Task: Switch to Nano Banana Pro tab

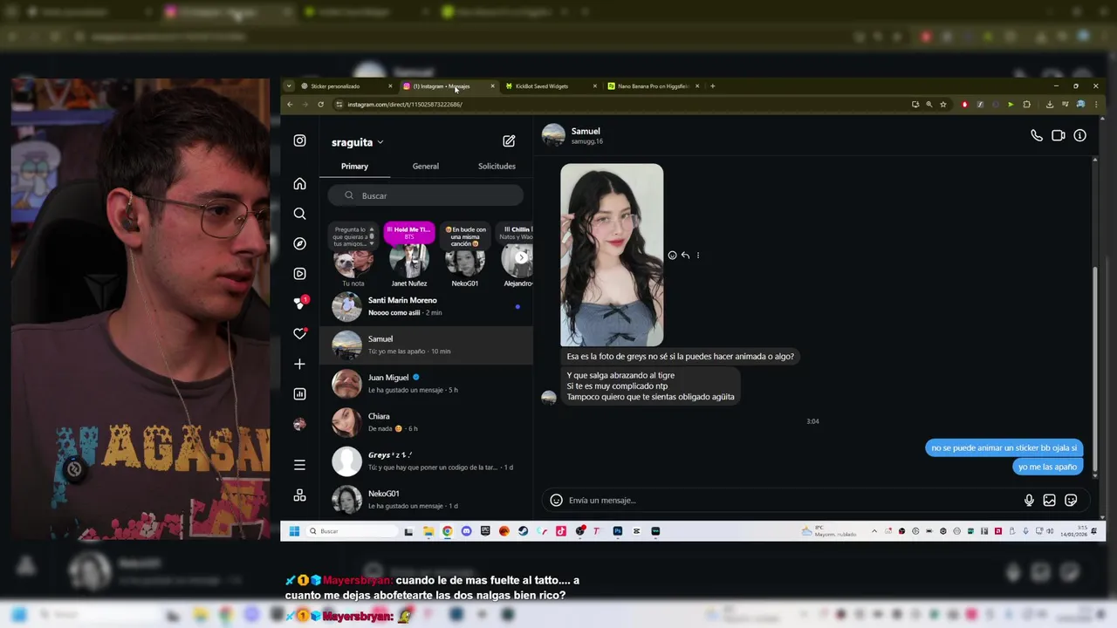Action: (x=653, y=86)
